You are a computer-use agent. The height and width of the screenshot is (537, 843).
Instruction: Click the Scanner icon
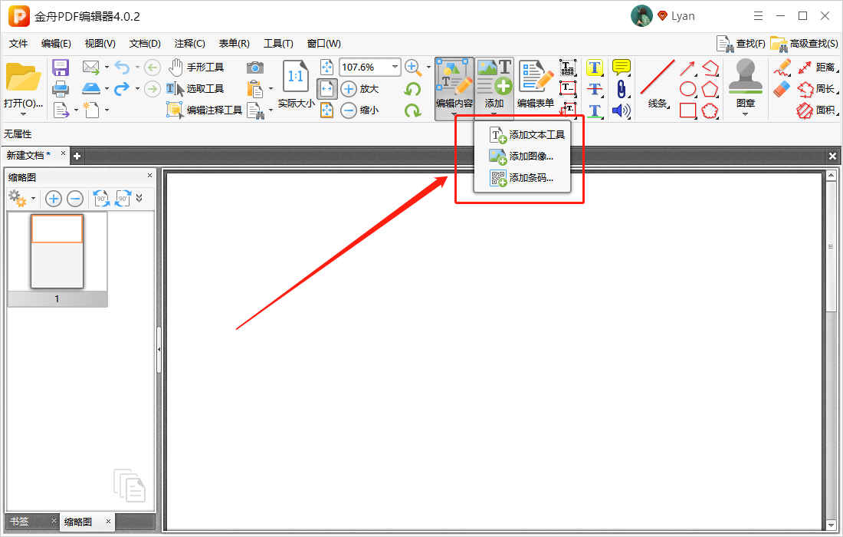91,88
